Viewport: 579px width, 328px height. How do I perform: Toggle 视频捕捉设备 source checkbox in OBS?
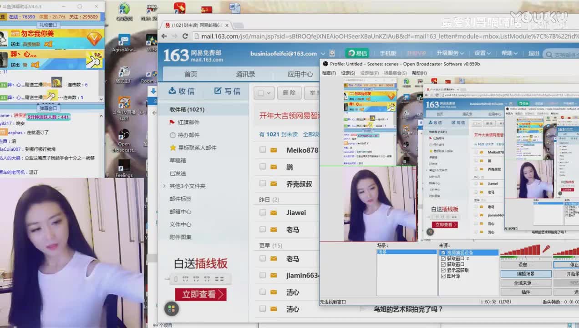[x=443, y=252]
